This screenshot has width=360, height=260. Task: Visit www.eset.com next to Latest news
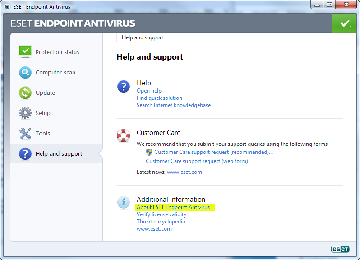click(185, 172)
